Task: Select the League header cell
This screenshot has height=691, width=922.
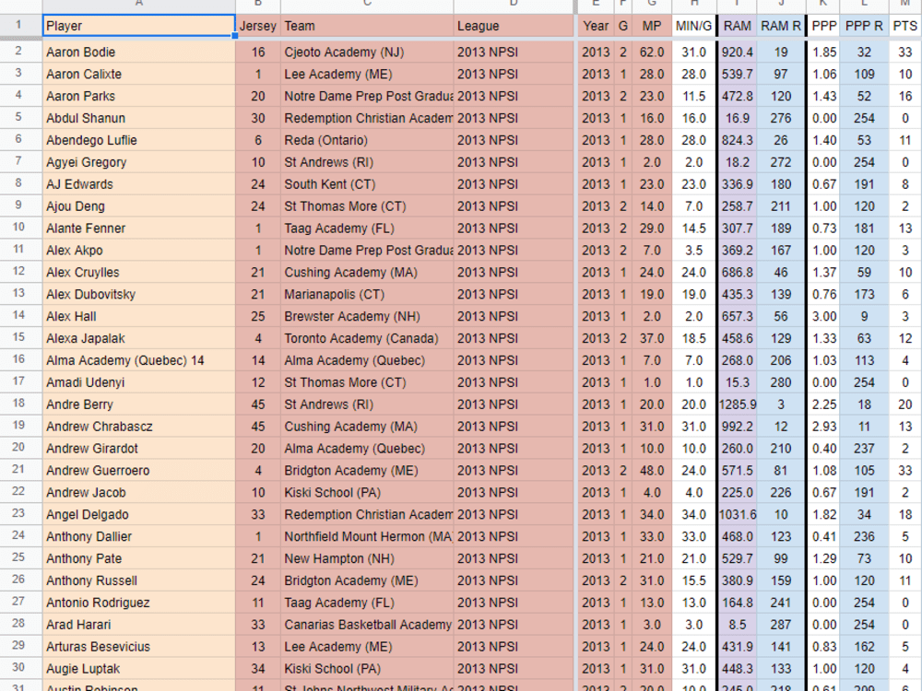Action: click(514, 26)
